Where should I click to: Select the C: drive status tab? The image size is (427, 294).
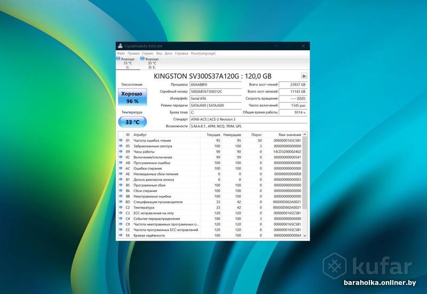tap(128, 63)
